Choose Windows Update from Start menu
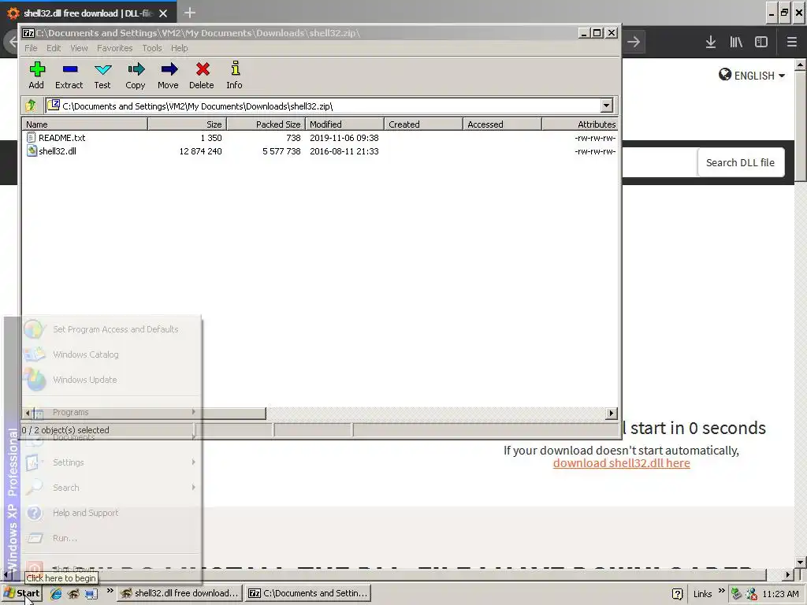 click(x=110, y=380)
